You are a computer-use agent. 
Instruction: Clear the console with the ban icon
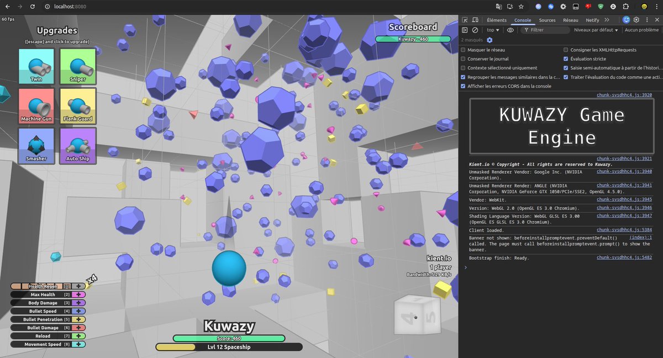click(475, 30)
